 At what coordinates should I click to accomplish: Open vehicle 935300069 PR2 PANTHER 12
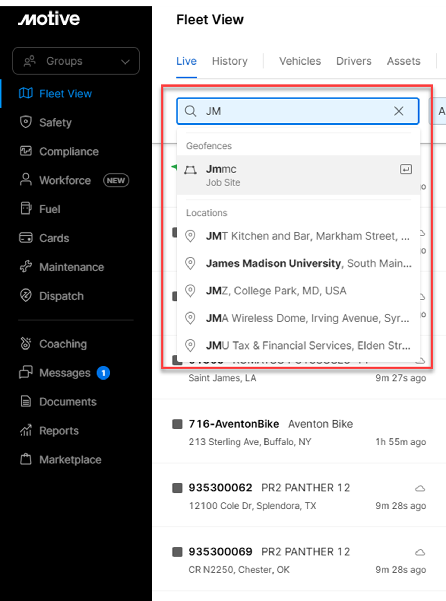click(x=299, y=559)
